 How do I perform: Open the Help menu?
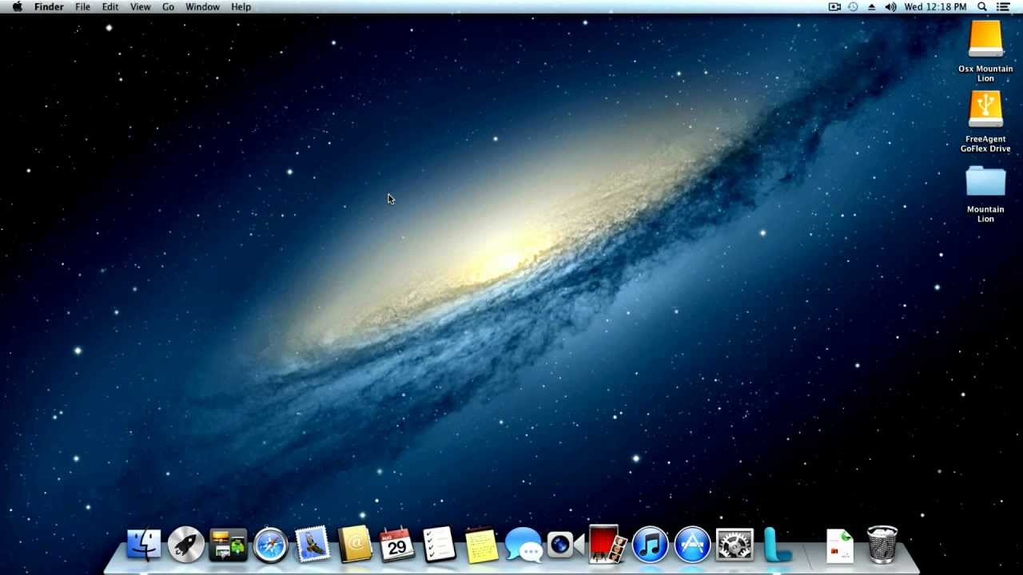(241, 7)
